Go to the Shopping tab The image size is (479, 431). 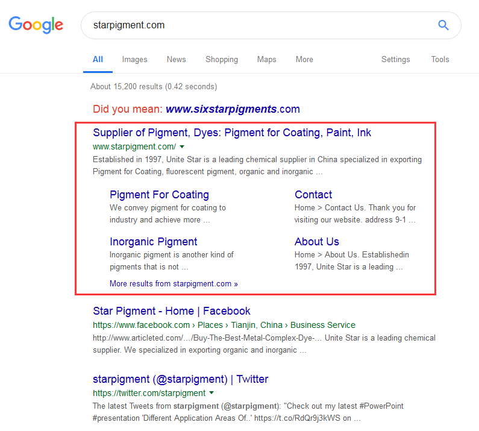(222, 59)
